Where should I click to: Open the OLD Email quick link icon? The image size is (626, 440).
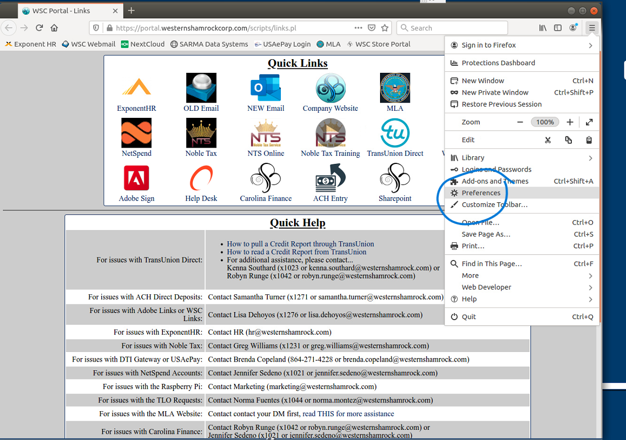pos(201,87)
